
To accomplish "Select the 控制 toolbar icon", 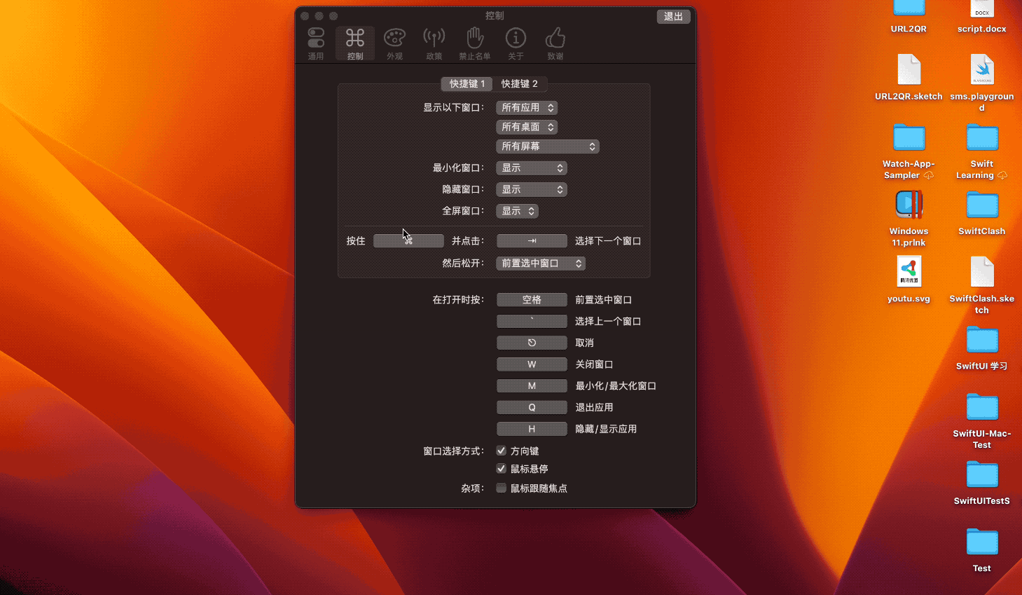I will pyautogui.click(x=354, y=42).
